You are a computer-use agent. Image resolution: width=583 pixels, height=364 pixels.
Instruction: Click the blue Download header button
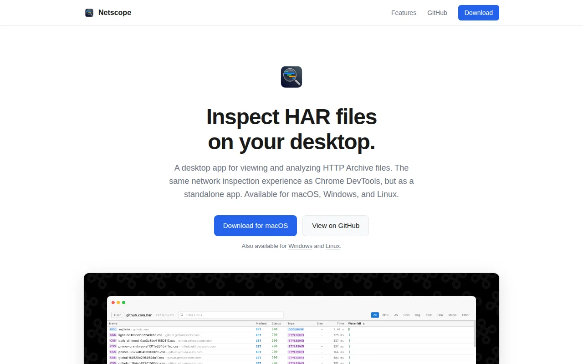pos(479,13)
